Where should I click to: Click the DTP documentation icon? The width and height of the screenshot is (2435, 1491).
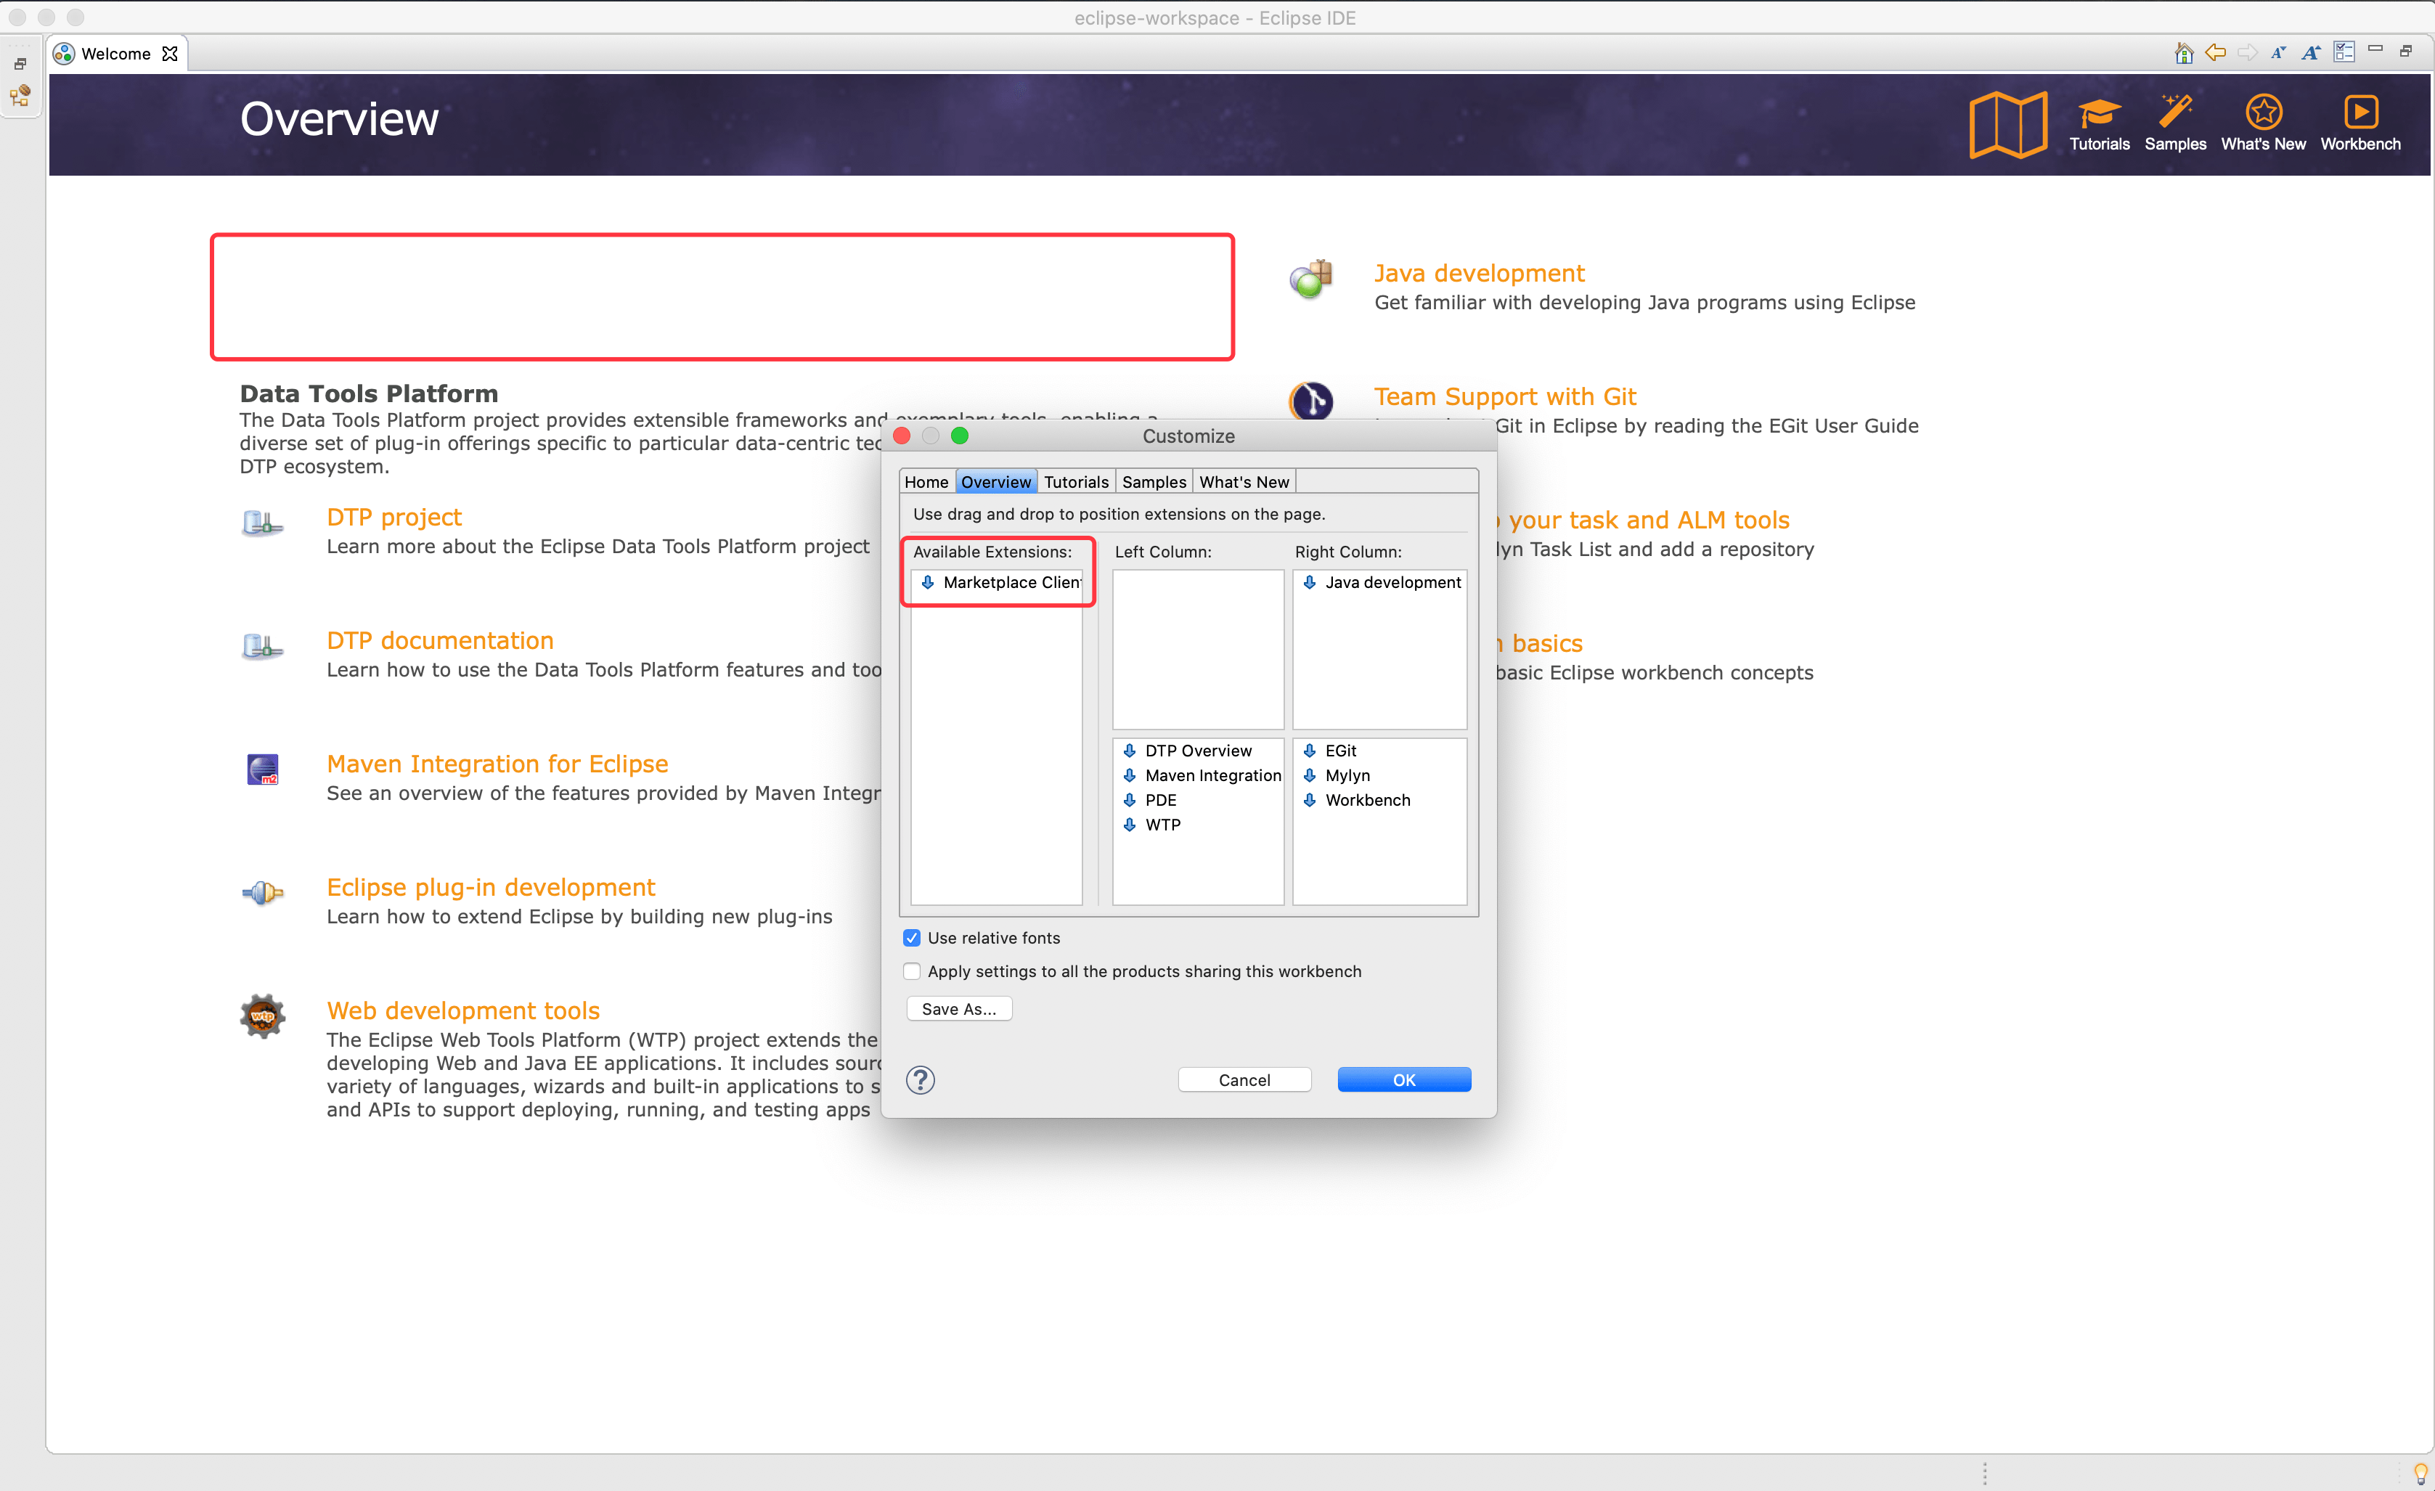[x=263, y=646]
